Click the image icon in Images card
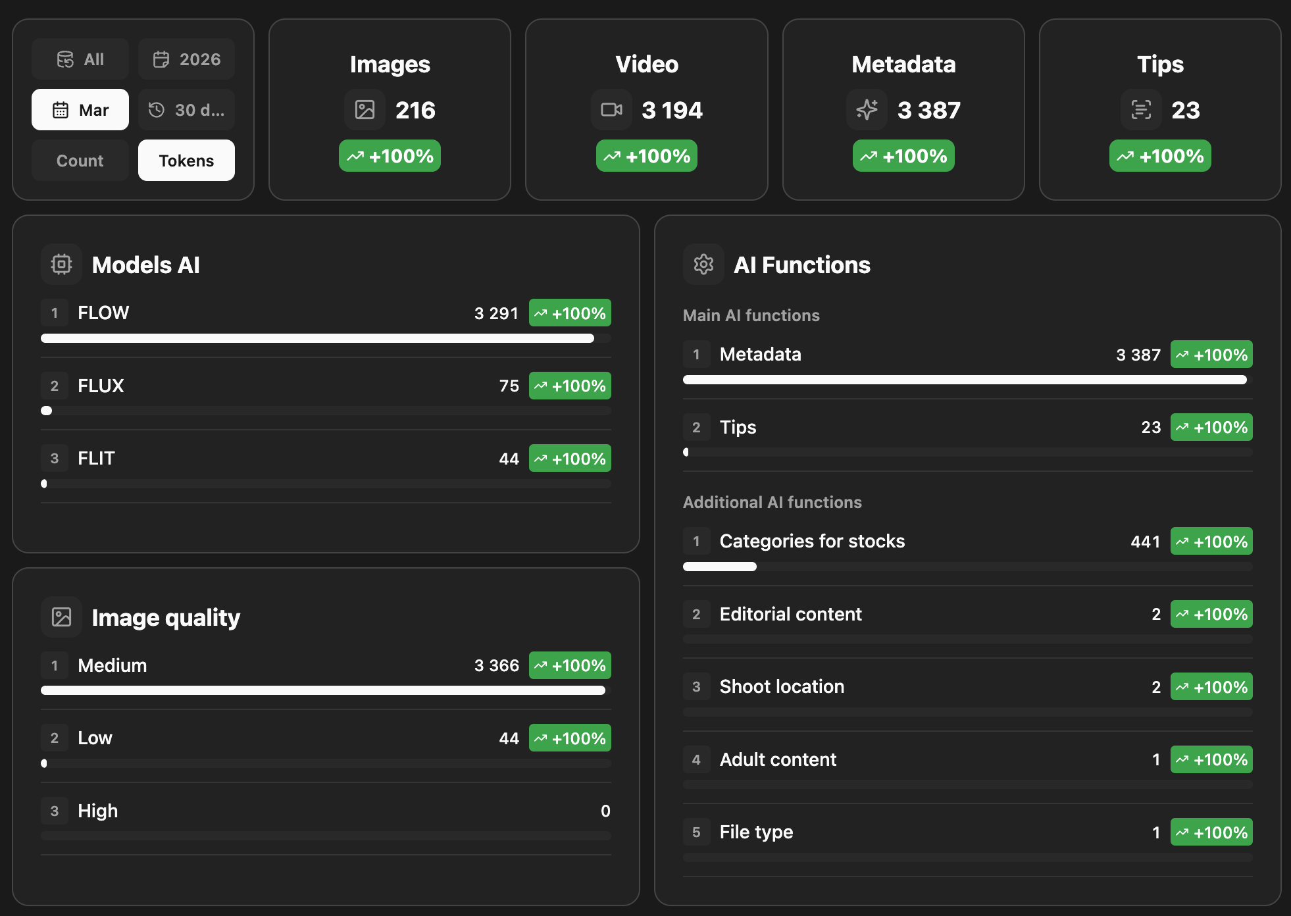 point(365,110)
